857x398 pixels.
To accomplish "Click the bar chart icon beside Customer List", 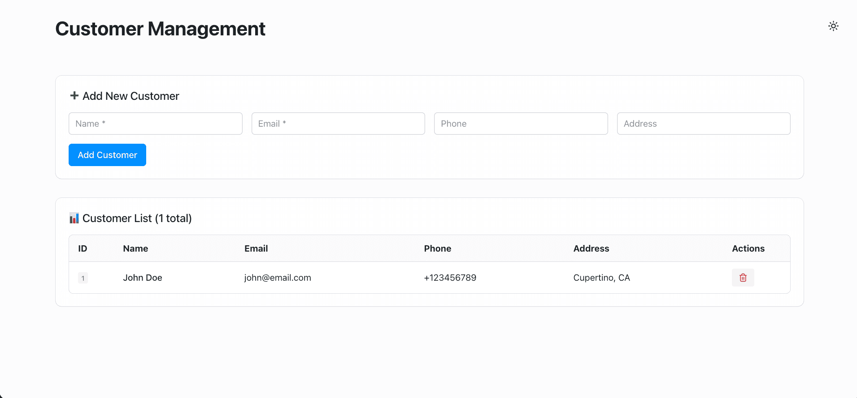I will (74, 218).
